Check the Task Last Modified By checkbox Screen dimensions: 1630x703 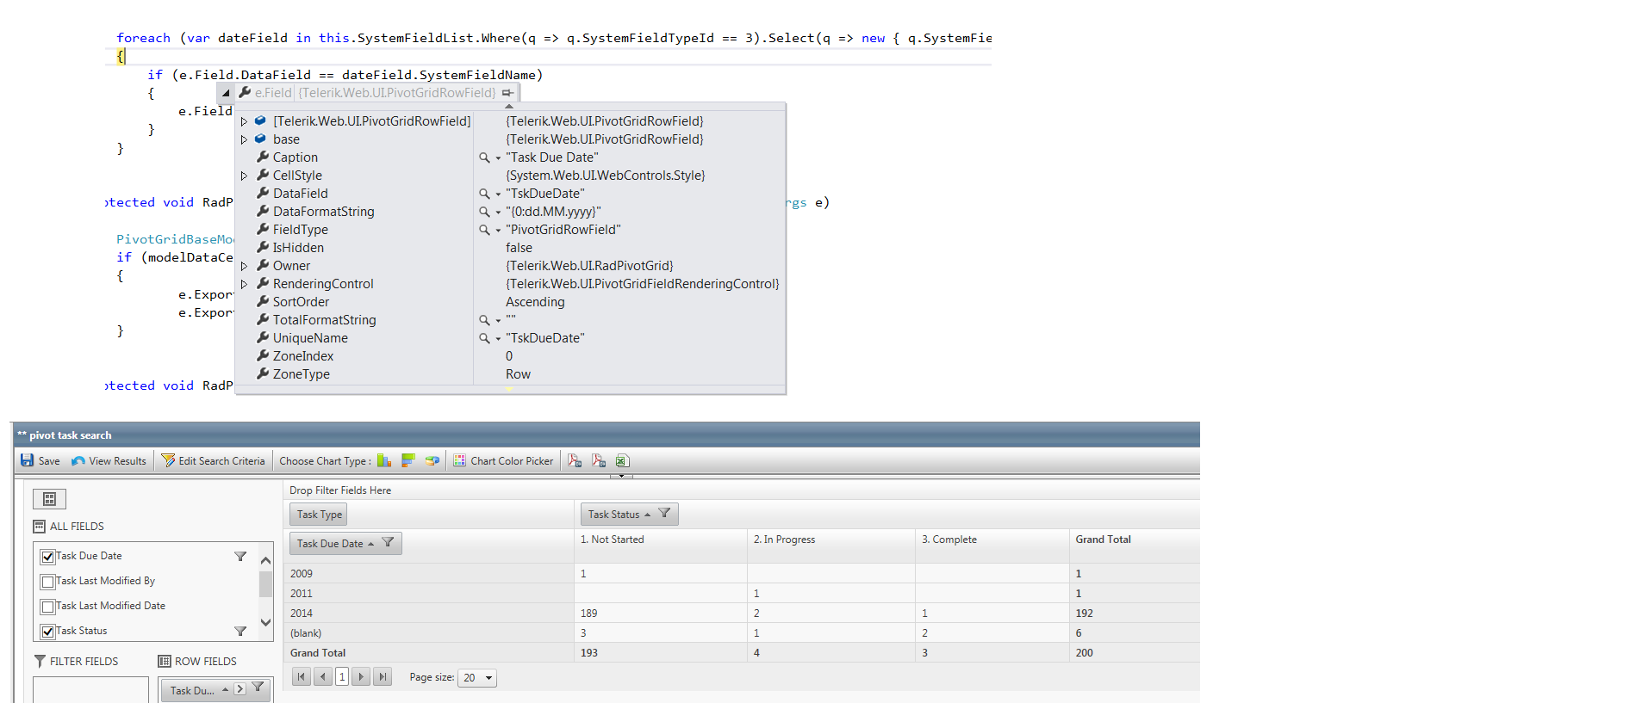tap(48, 582)
